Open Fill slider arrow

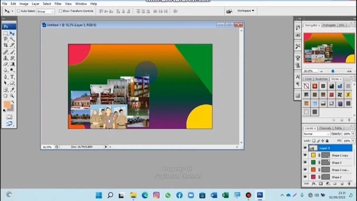tap(353, 141)
